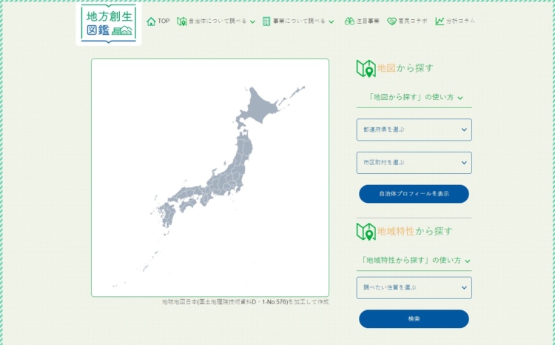
Task: Click the 地方創生図鑑 site logo
Action: (x=109, y=24)
